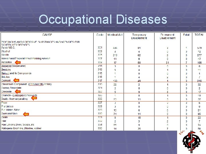The height and width of the screenshot is (154, 206).
Task: Select 'Hair Lotions, Dyes, Soaps, etc' row label
Action: coord(18,125)
